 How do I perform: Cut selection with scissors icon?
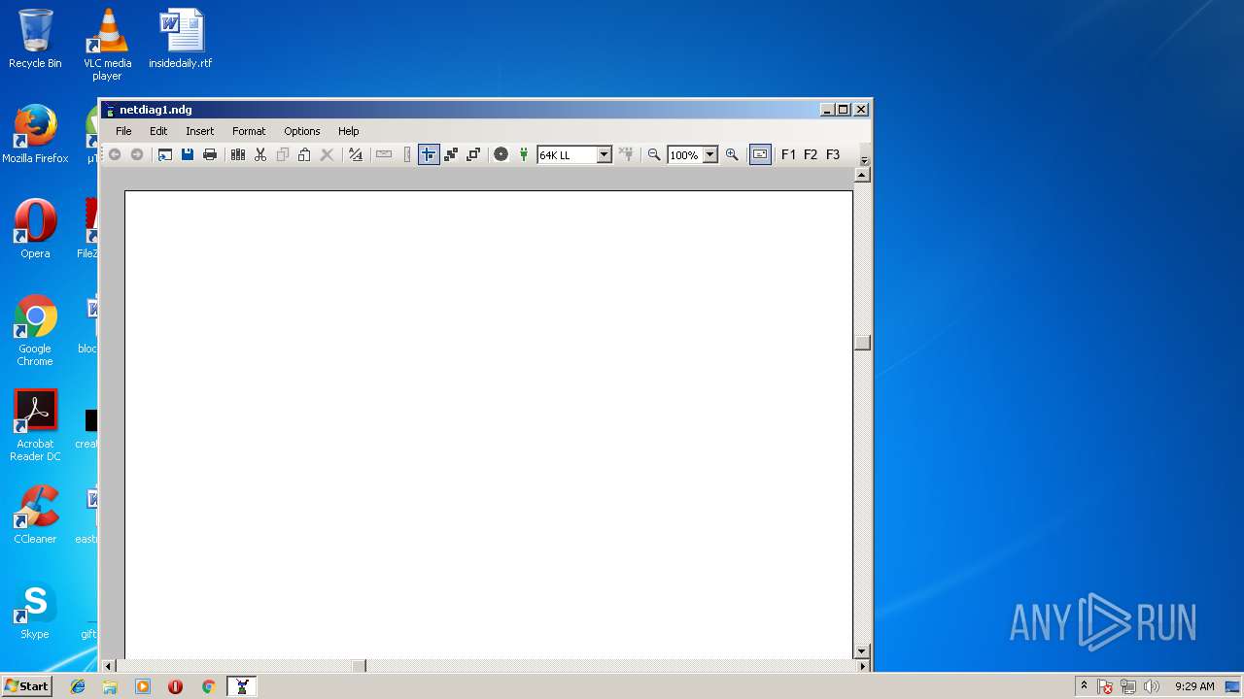260,154
